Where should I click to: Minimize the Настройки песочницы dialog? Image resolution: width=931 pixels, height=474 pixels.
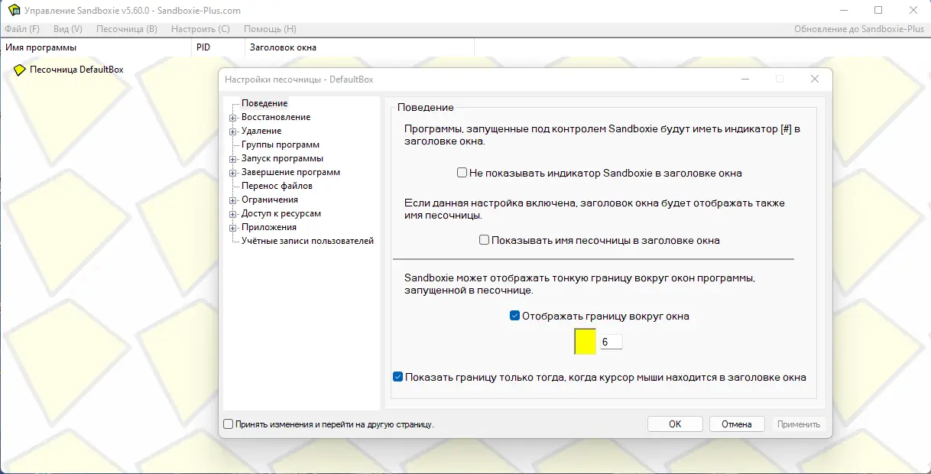point(744,79)
